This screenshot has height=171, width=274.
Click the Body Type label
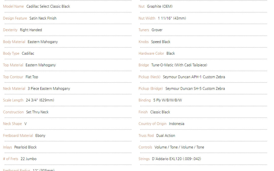[11, 53]
